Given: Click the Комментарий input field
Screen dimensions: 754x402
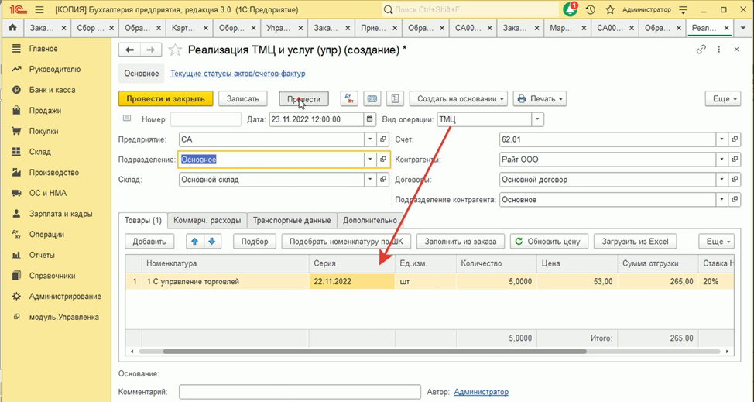Looking at the screenshot, I should click(300, 392).
